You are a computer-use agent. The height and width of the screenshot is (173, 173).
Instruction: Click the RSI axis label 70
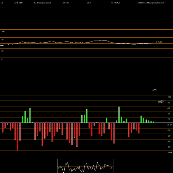point(2,40)
